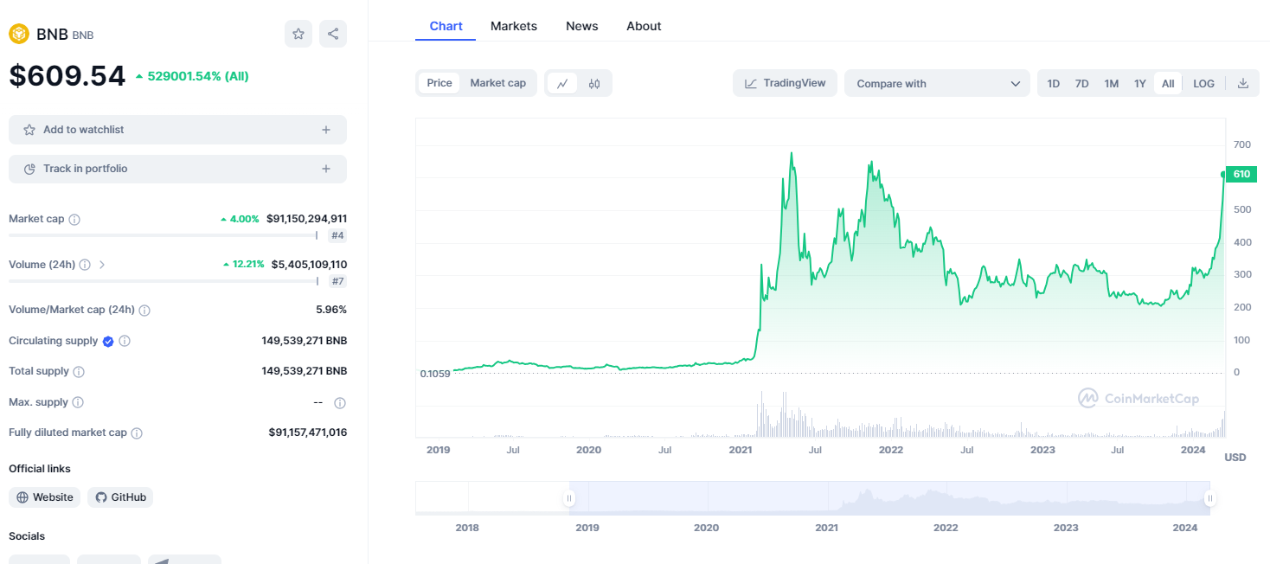
Task: Select the 1Y timeframe
Action: (x=1139, y=83)
